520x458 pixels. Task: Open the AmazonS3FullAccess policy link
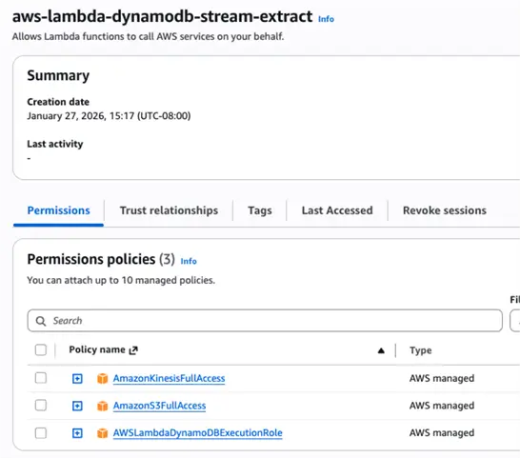click(159, 406)
